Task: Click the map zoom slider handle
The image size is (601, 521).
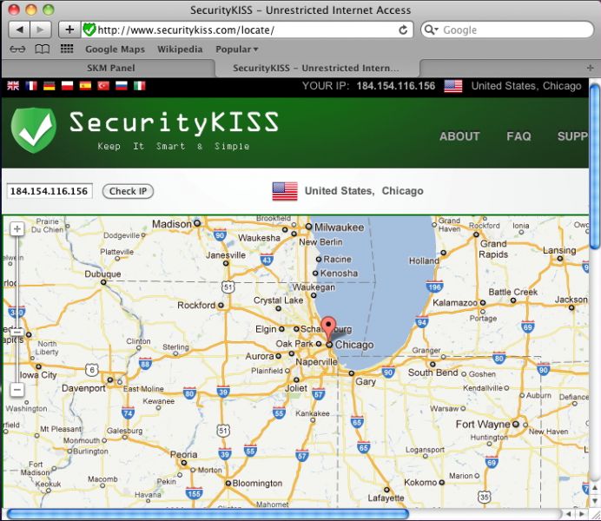Action: pos(17,332)
